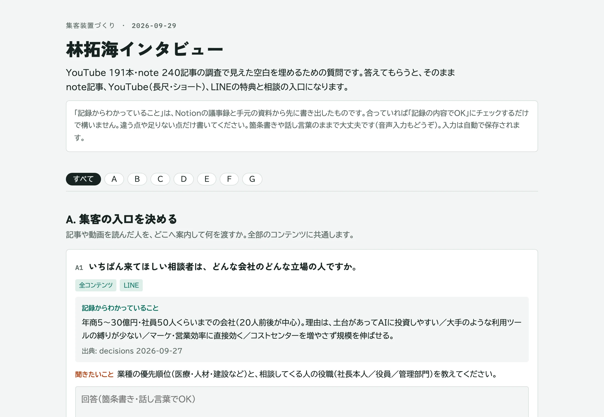
Task: Click the question いちばん来てほしい相談者は
Action: pyautogui.click(x=223, y=267)
